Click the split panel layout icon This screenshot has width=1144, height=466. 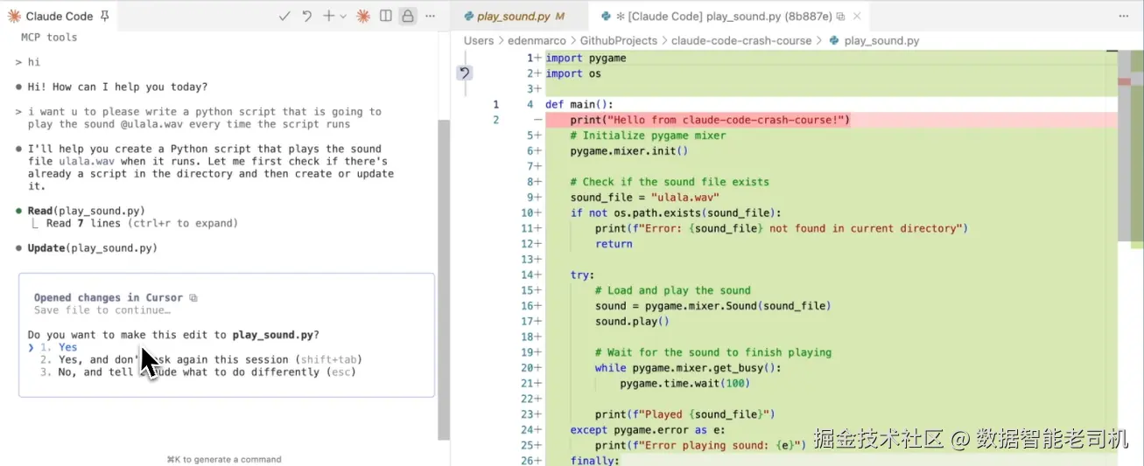click(385, 16)
